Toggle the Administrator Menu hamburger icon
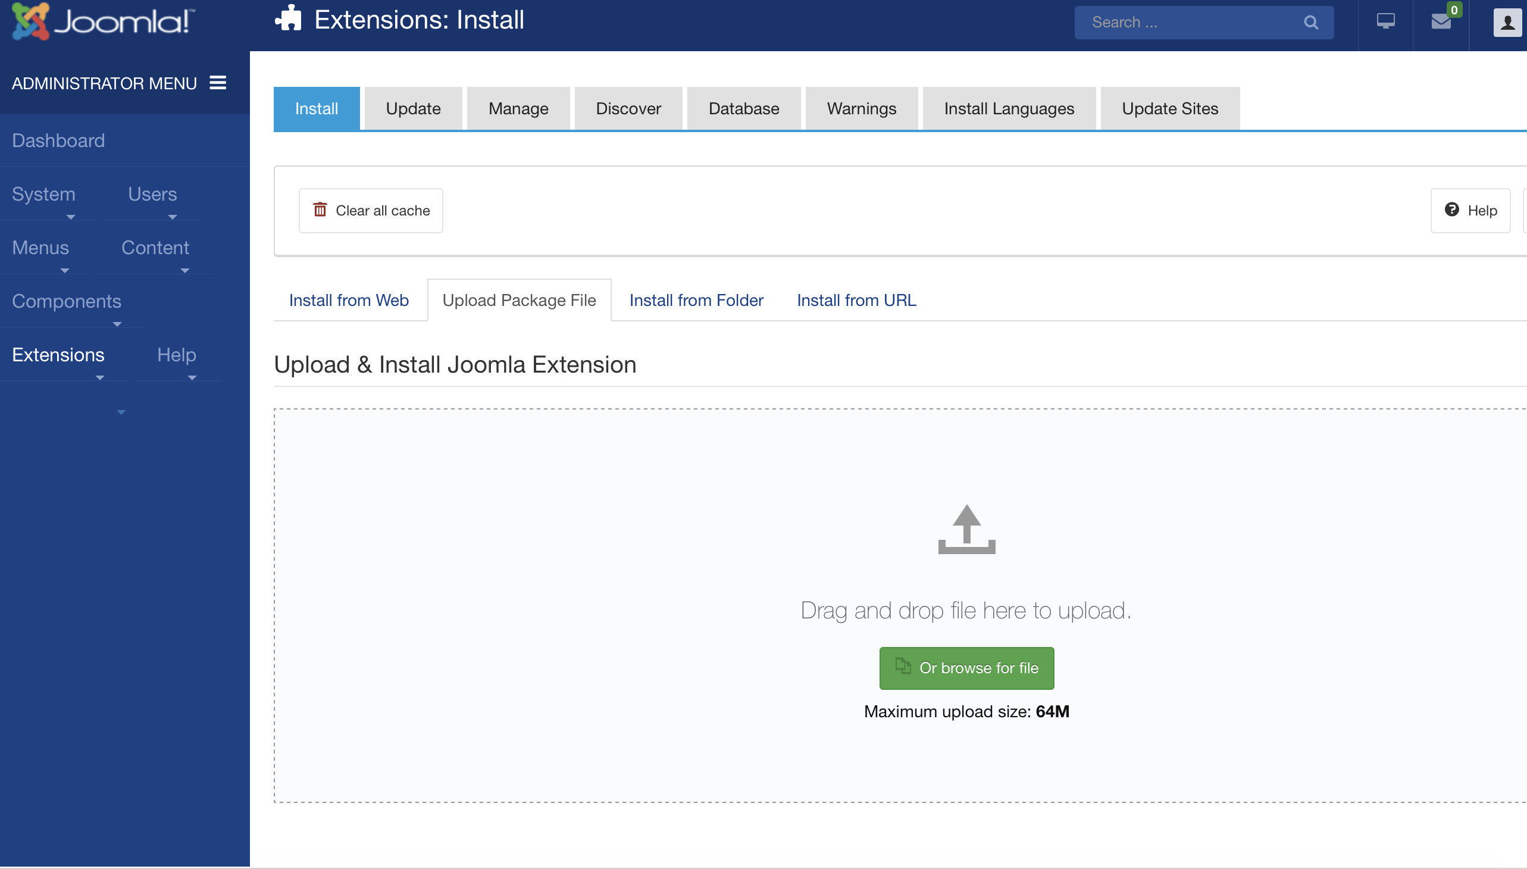The width and height of the screenshot is (1527, 869). click(218, 83)
